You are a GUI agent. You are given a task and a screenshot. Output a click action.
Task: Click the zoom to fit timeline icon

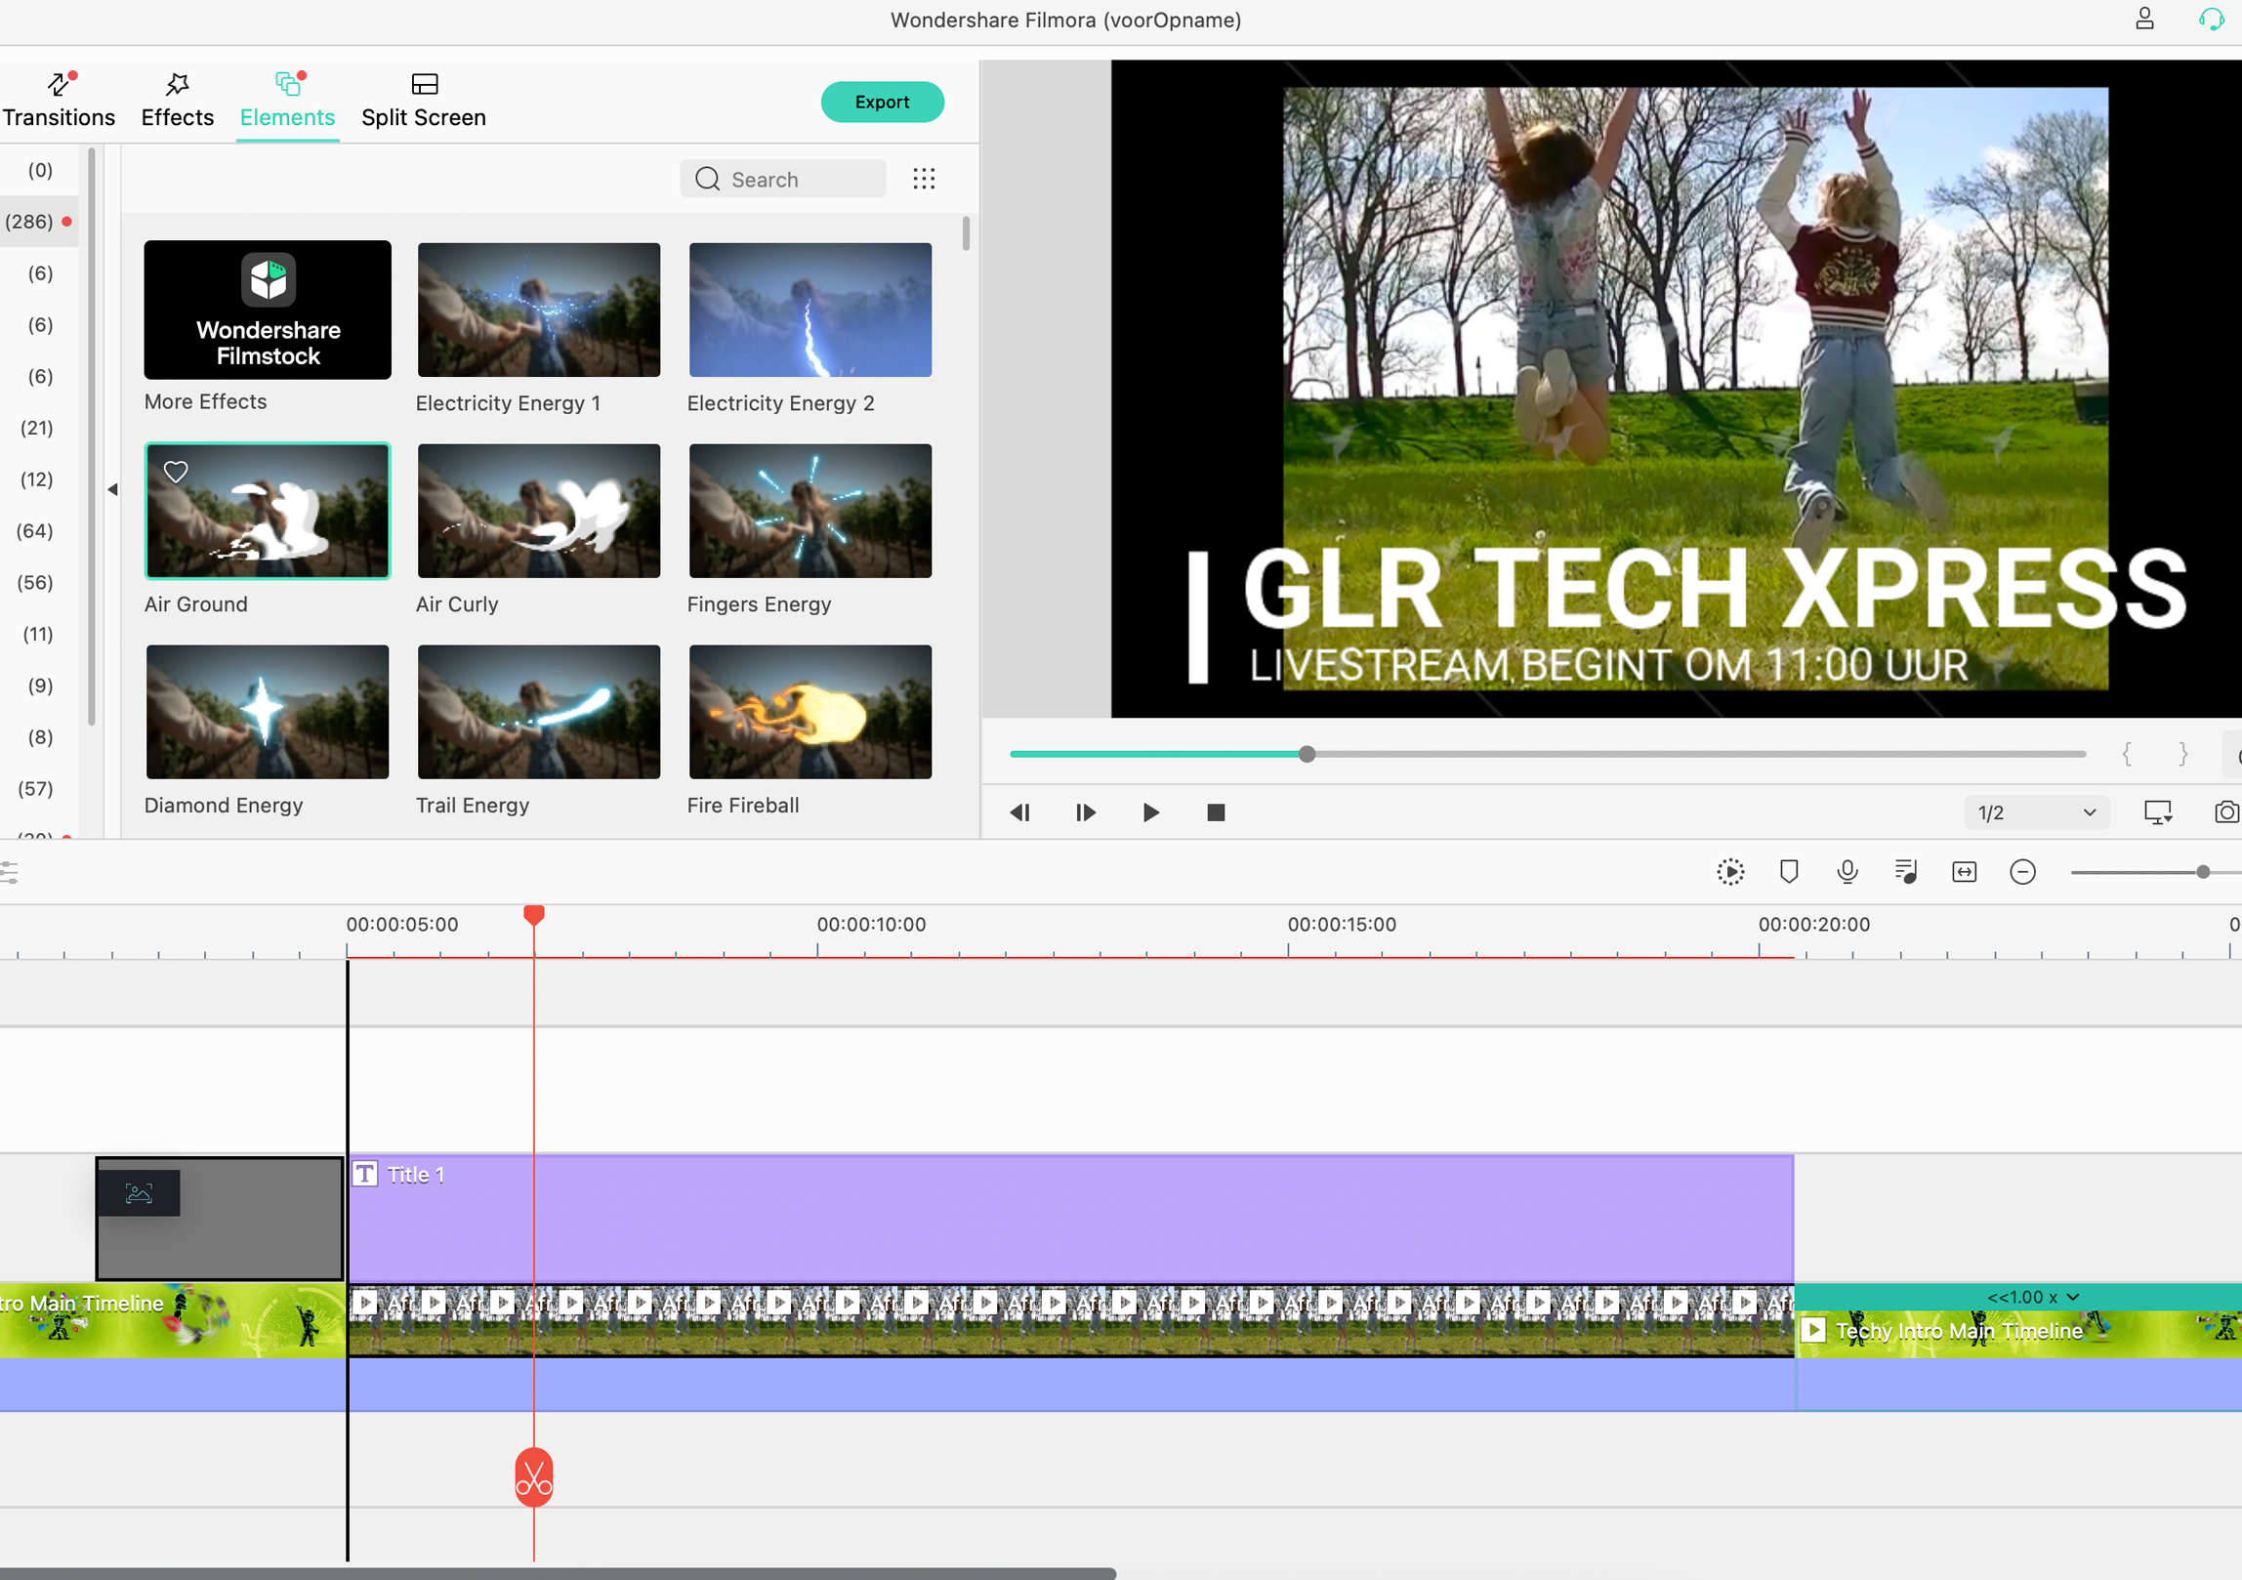1965,872
